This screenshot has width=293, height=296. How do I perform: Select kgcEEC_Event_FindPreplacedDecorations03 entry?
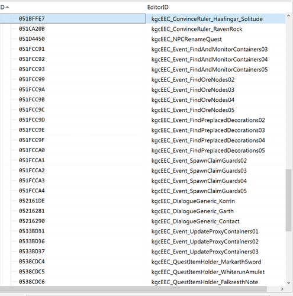208,130
